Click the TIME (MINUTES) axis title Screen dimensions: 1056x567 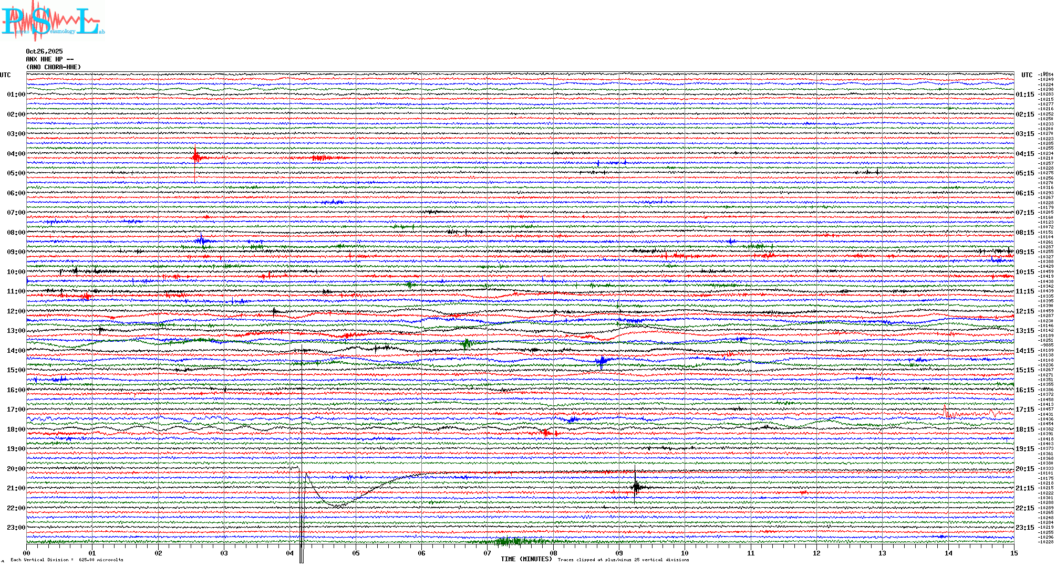pyautogui.click(x=526, y=559)
